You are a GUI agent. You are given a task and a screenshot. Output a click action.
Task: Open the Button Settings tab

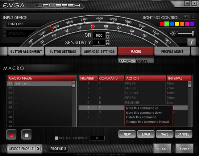click(63, 51)
